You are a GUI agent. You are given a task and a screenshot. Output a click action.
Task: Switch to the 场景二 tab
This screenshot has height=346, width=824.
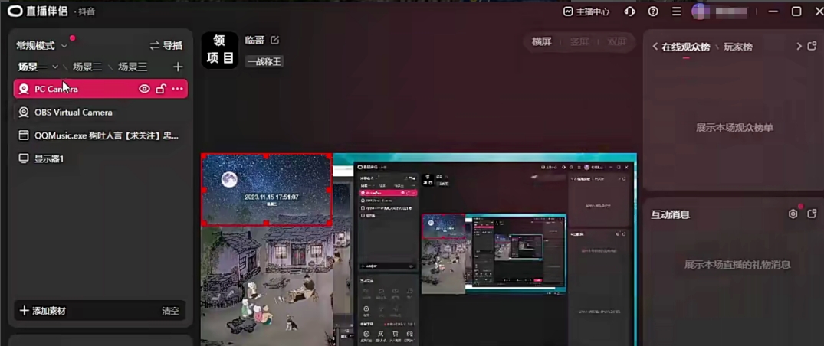(x=87, y=67)
